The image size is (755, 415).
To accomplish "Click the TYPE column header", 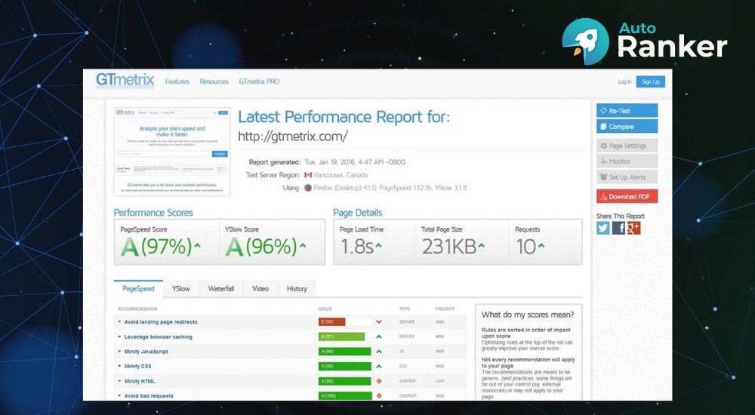I will [404, 309].
